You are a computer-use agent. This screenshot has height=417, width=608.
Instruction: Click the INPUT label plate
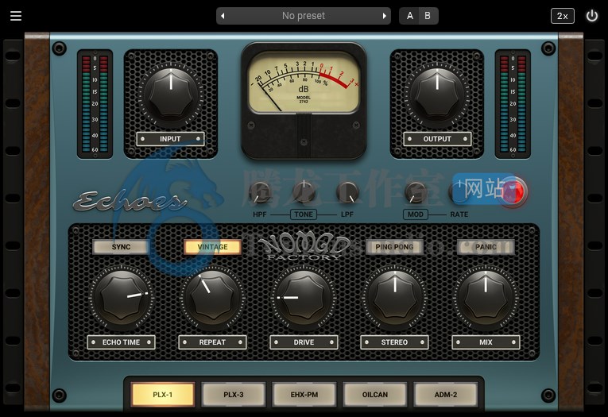170,139
